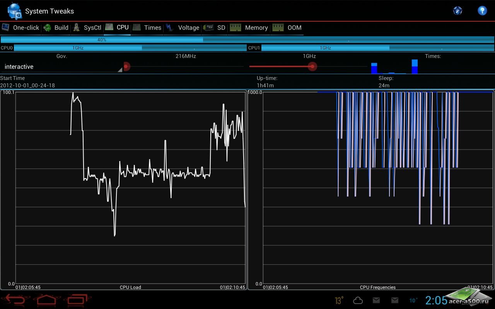Switch to the One-click tab

click(x=21, y=28)
